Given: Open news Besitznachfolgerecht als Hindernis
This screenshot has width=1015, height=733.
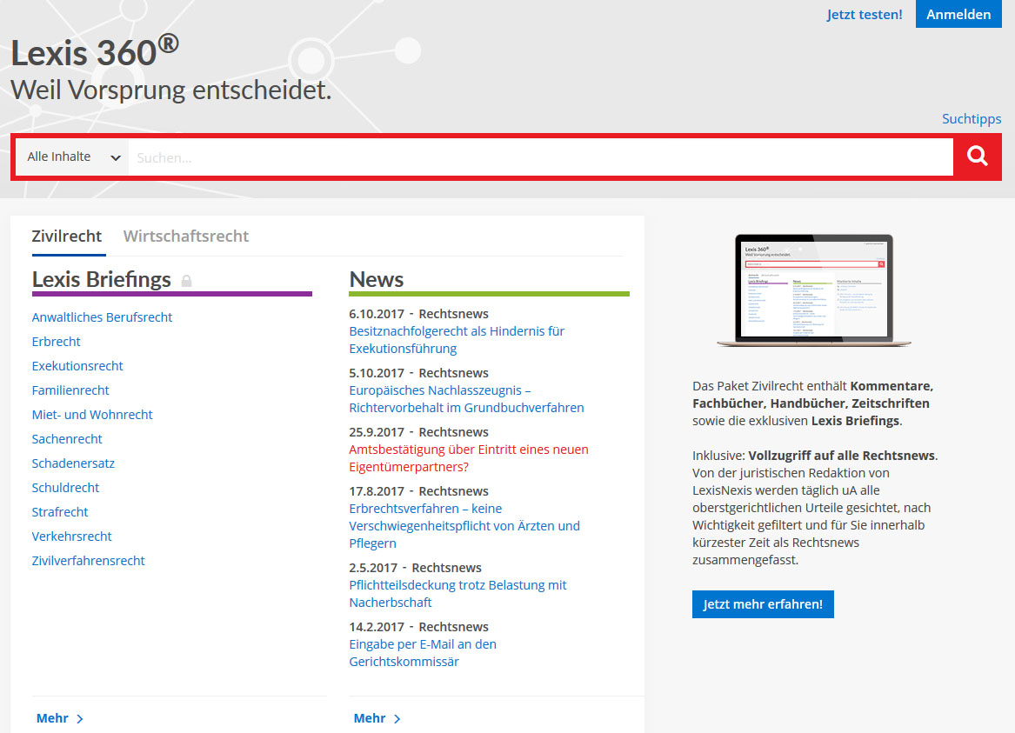Looking at the screenshot, I should tap(457, 340).
